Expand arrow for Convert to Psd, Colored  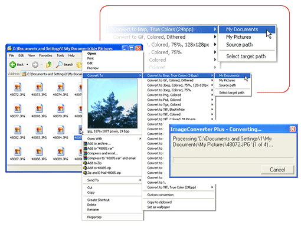[x=212, y=100]
